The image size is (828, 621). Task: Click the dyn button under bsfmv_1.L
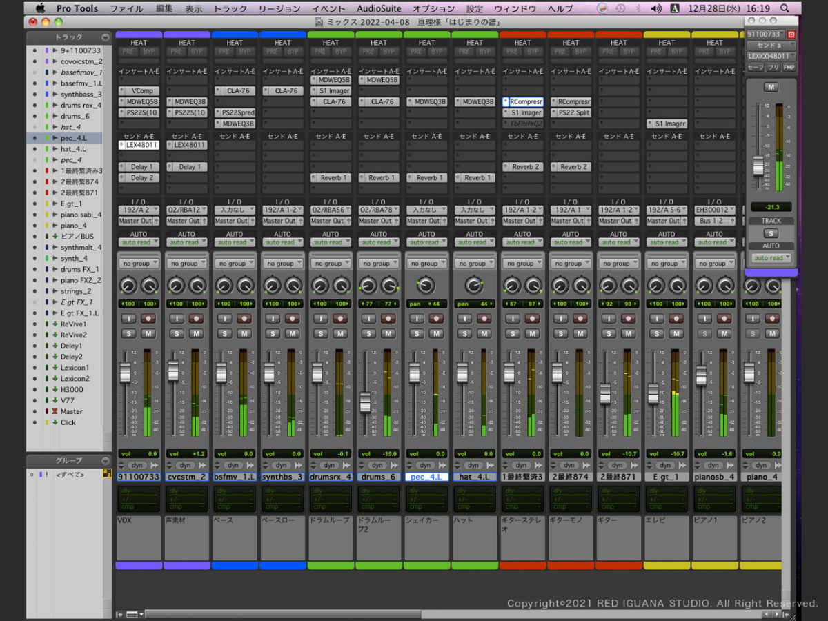pos(233,465)
